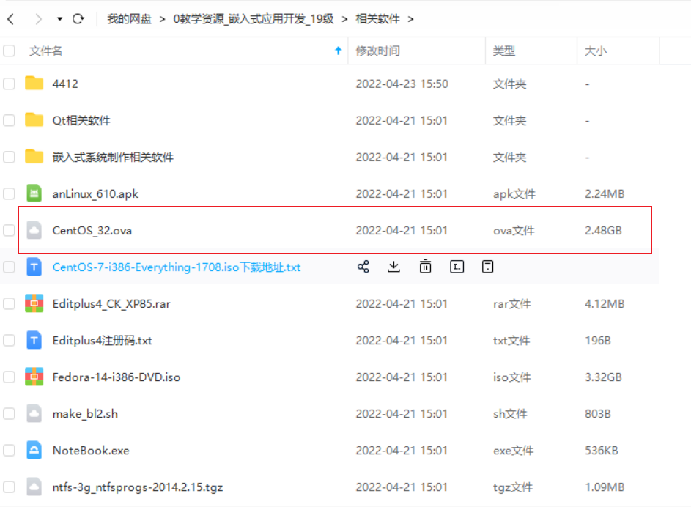Check the checkbox beside Fedora-14-i386-DVD.iso
The height and width of the screenshot is (521, 691).
point(9,377)
